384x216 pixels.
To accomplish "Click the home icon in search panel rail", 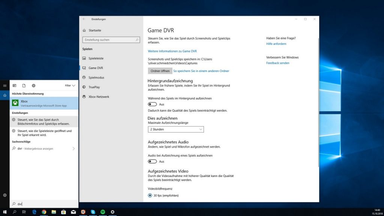I will (x=4, y=95).
